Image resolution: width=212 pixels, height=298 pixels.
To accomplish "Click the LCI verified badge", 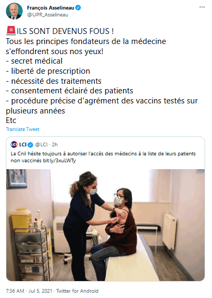I will pyautogui.click(x=30, y=145).
